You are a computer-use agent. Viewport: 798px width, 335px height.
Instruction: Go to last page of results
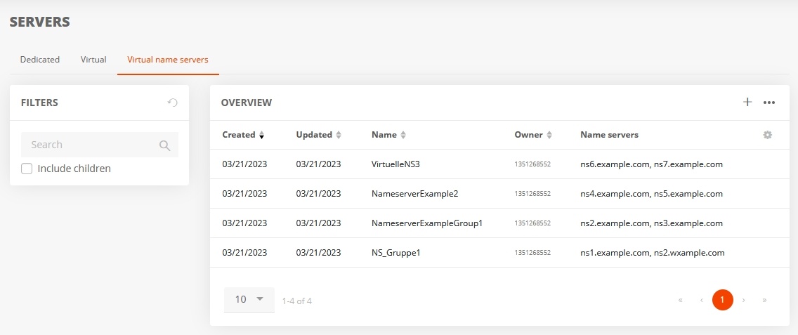[764, 300]
